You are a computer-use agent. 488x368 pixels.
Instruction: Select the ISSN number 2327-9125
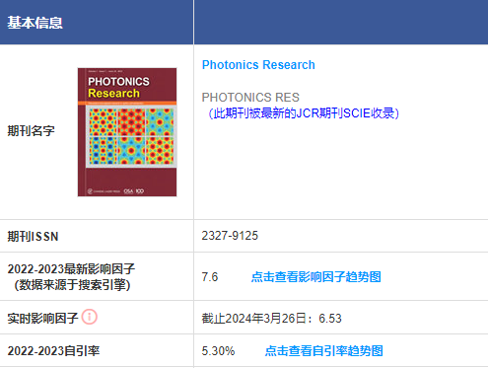point(230,236)
